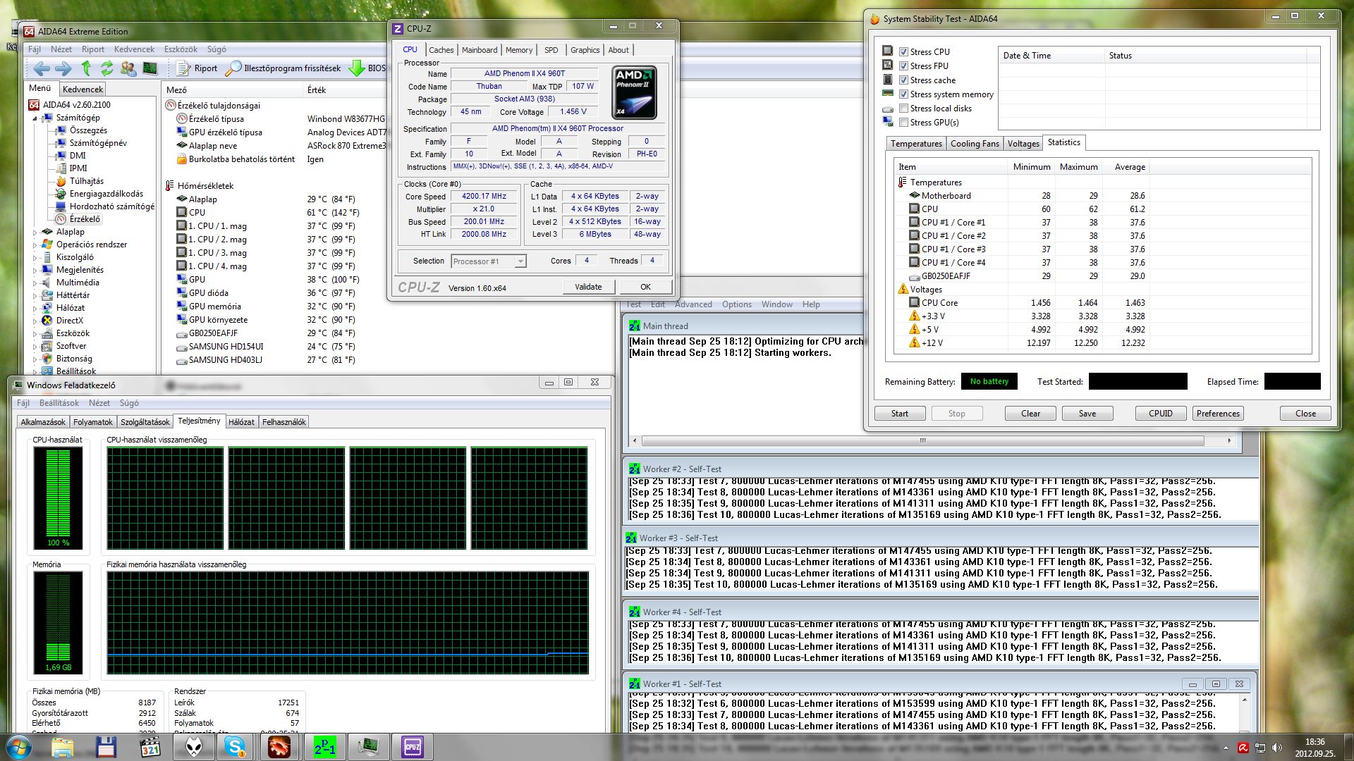
Task: Open Preferences in Stability Test
Action: click(1218, 414)
